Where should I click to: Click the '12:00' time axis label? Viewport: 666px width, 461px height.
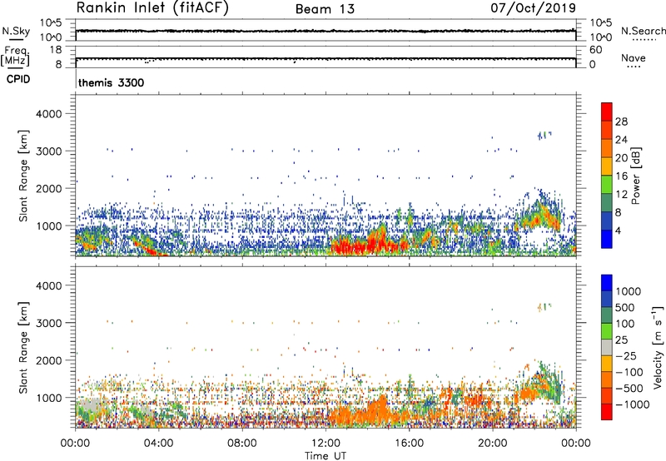tap(326, 444)
